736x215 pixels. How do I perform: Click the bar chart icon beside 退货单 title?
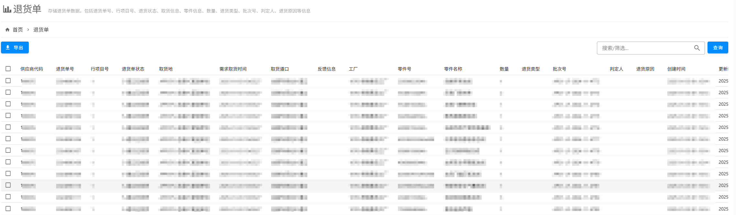[x=7, y=9]
